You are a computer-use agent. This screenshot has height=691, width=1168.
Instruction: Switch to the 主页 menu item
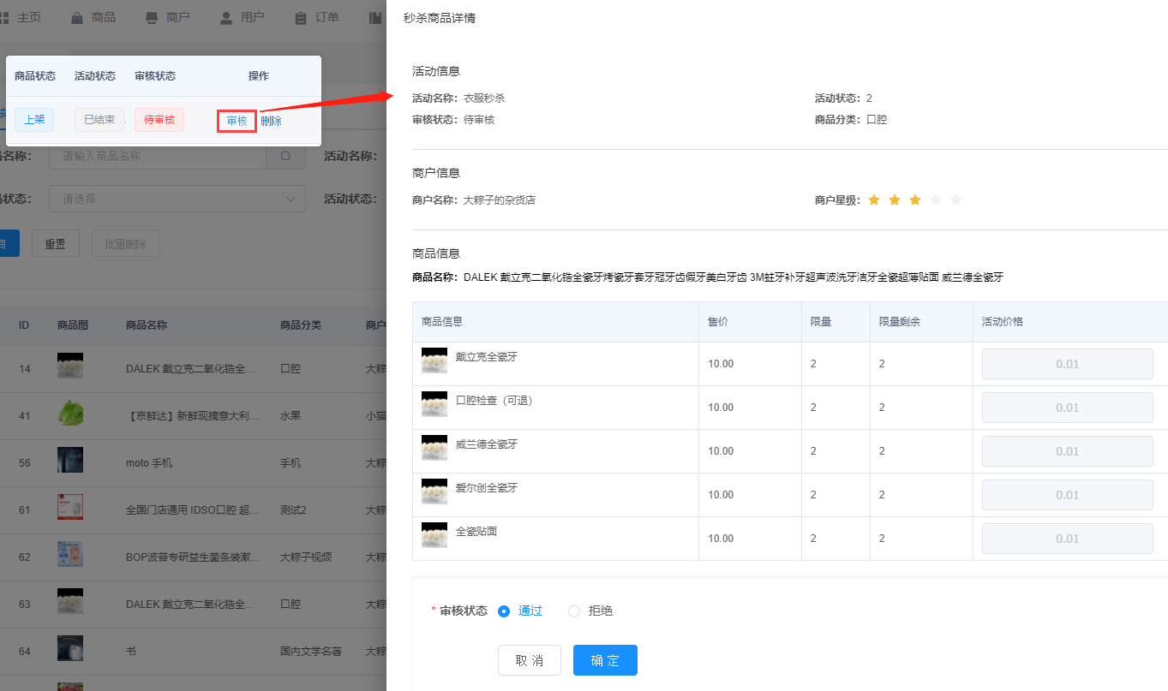click(x=30, y=15)
